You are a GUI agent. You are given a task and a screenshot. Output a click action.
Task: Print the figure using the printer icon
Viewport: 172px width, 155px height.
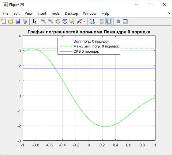(x=25, y=21)
